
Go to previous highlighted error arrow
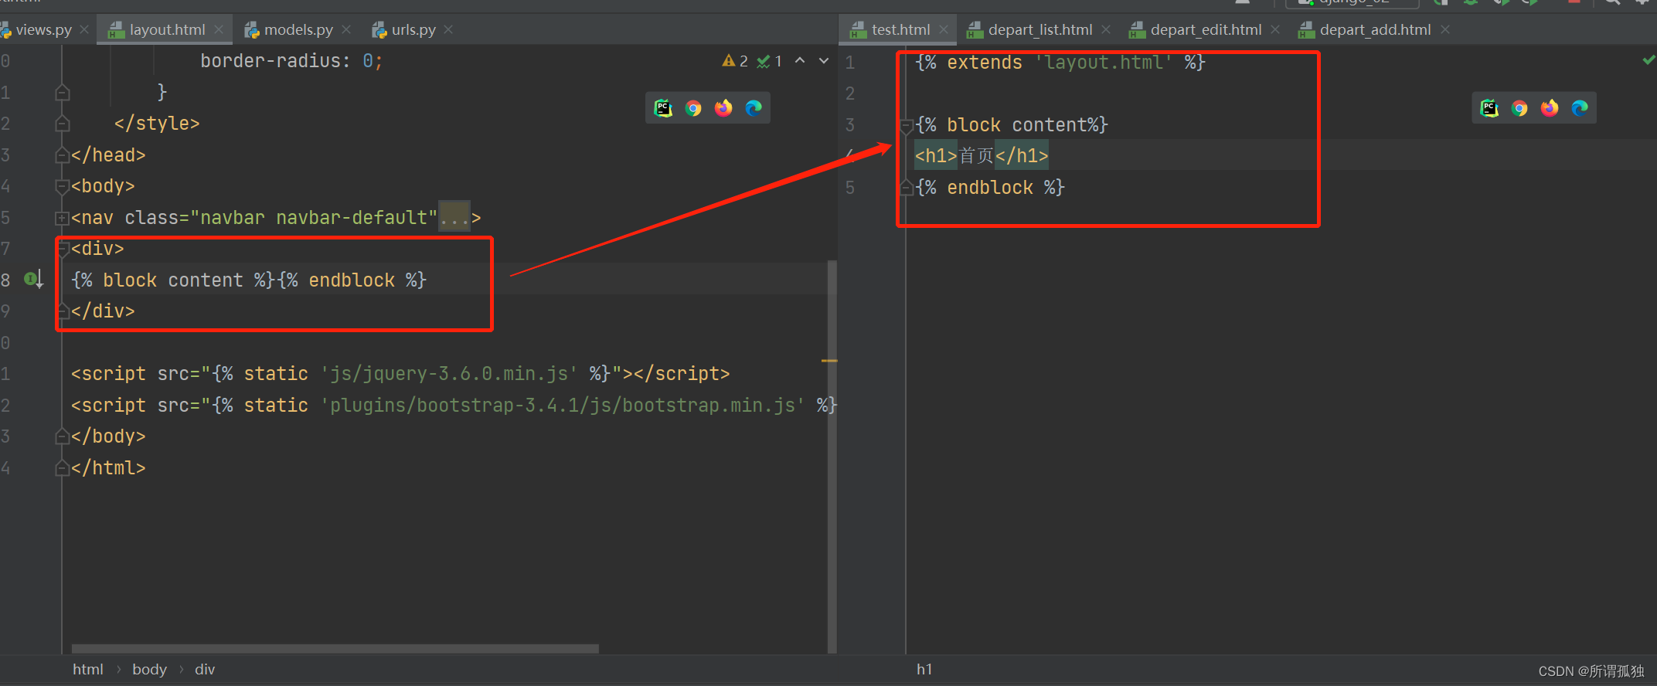coord(800,60)
